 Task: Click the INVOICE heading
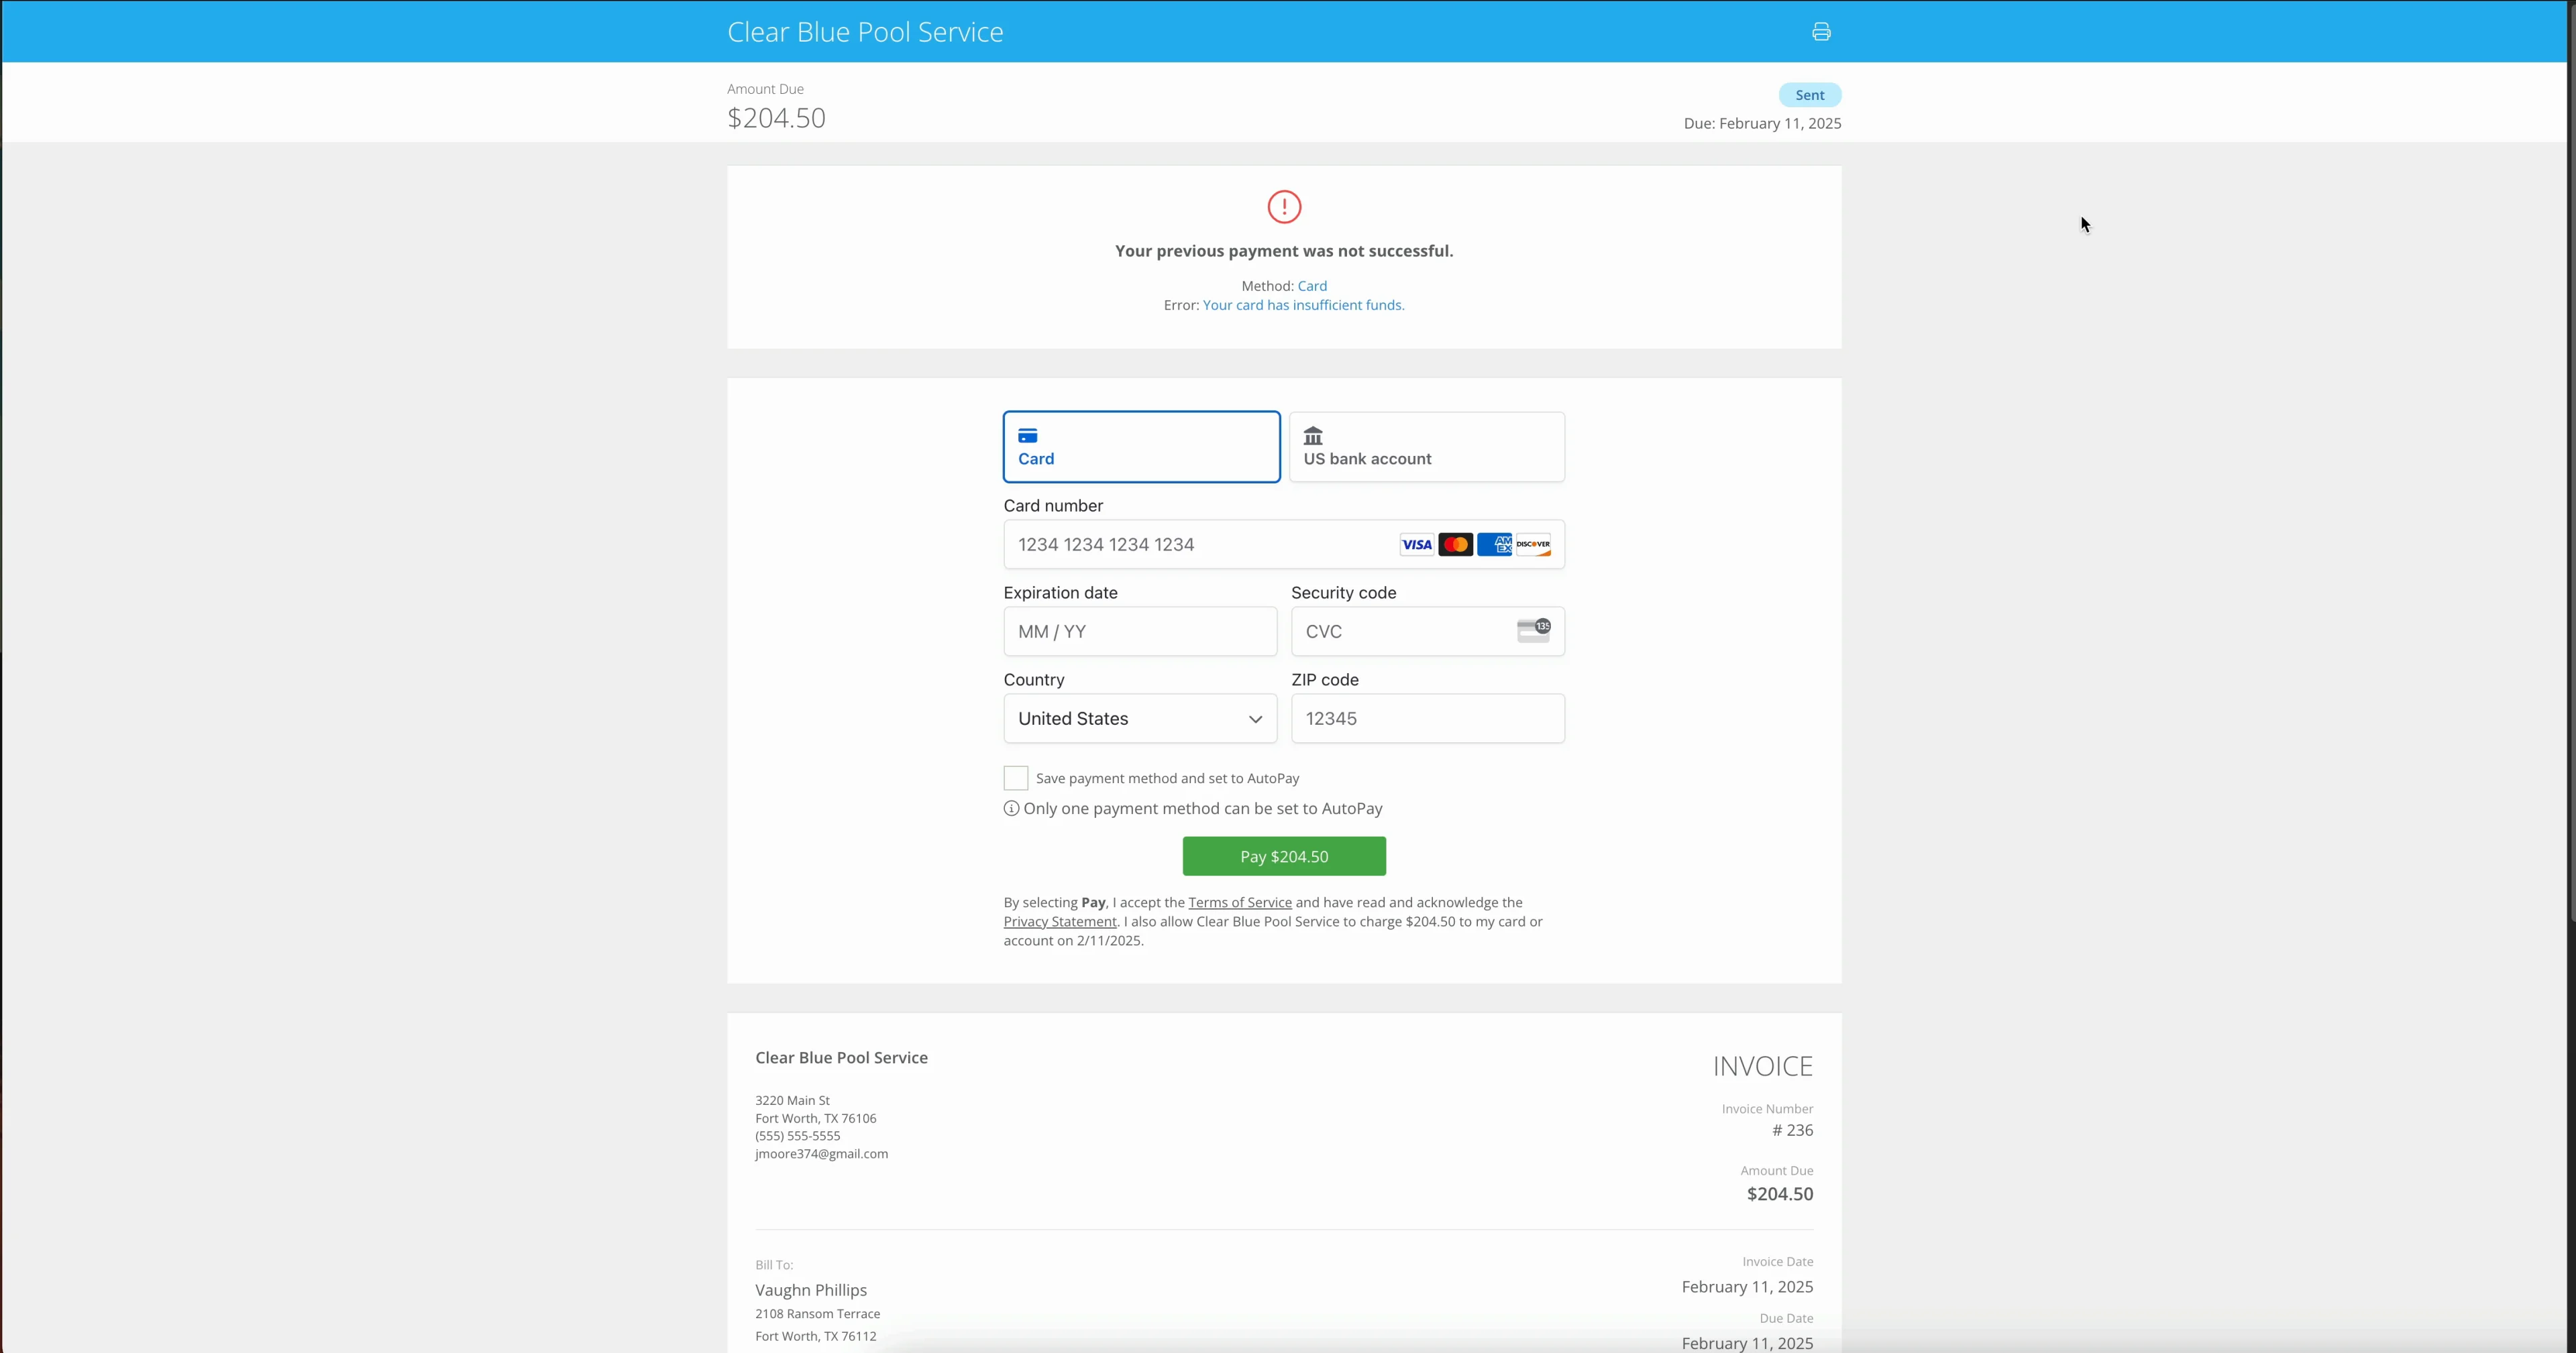[x=1763, y=1066]
